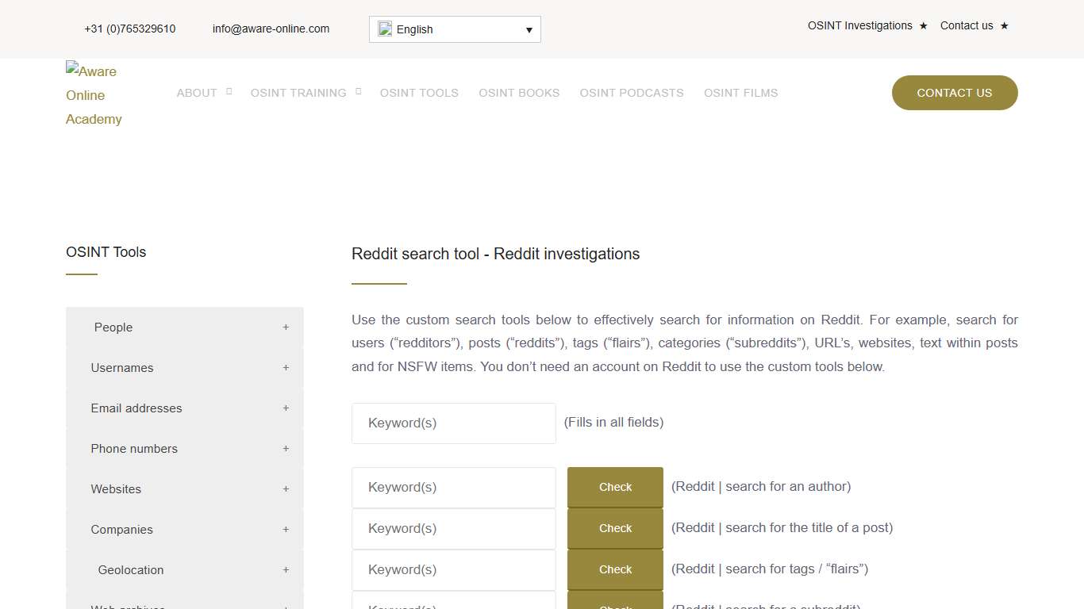Click the gold CONTACT US button
The image size is (1084, 609).
click(954, 93)
